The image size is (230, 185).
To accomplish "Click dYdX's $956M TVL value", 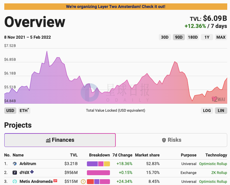I will [x=71, y=173].
